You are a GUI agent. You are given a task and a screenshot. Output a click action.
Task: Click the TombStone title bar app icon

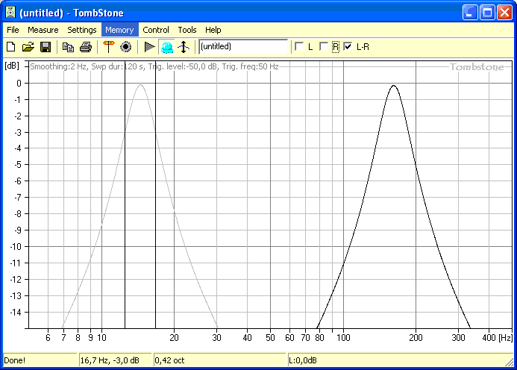click(10, 13)
